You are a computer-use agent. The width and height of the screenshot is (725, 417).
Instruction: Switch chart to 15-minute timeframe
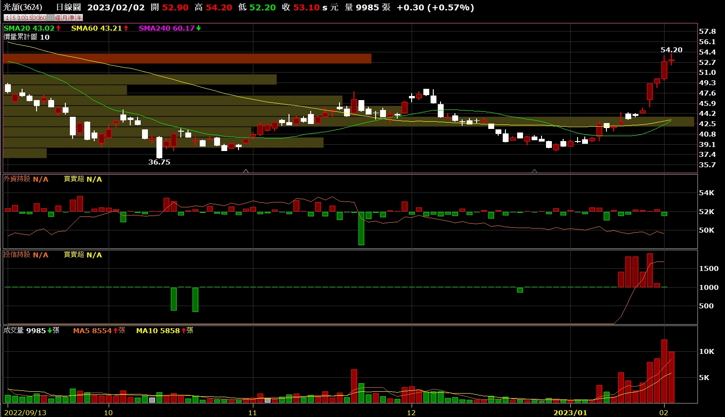pos(29,18)
